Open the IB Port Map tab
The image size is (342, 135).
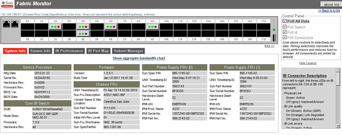[98, 51]
